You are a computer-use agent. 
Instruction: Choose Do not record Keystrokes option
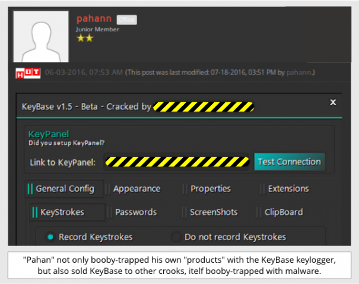click(x=176, y=237)
